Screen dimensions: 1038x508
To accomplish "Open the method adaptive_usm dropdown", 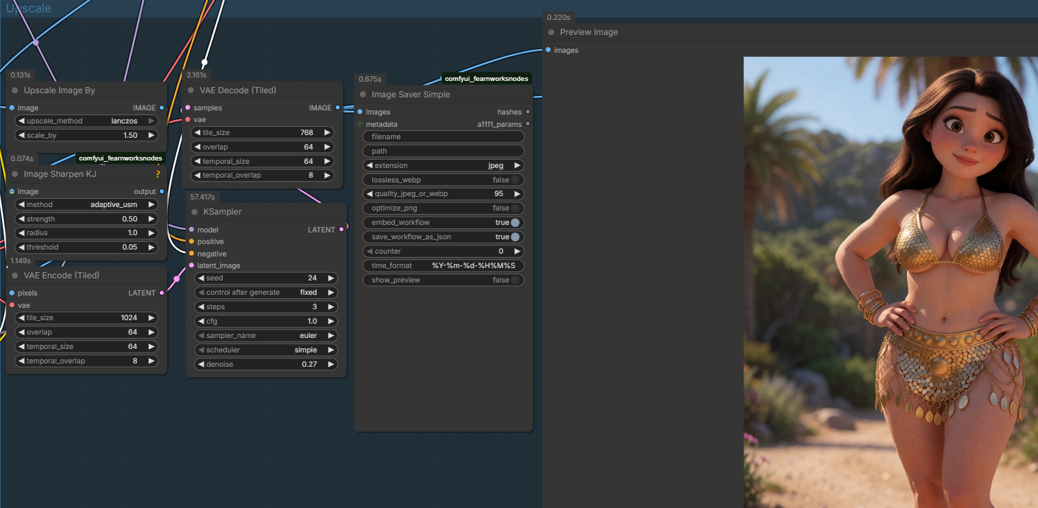I will pos(86,204).
